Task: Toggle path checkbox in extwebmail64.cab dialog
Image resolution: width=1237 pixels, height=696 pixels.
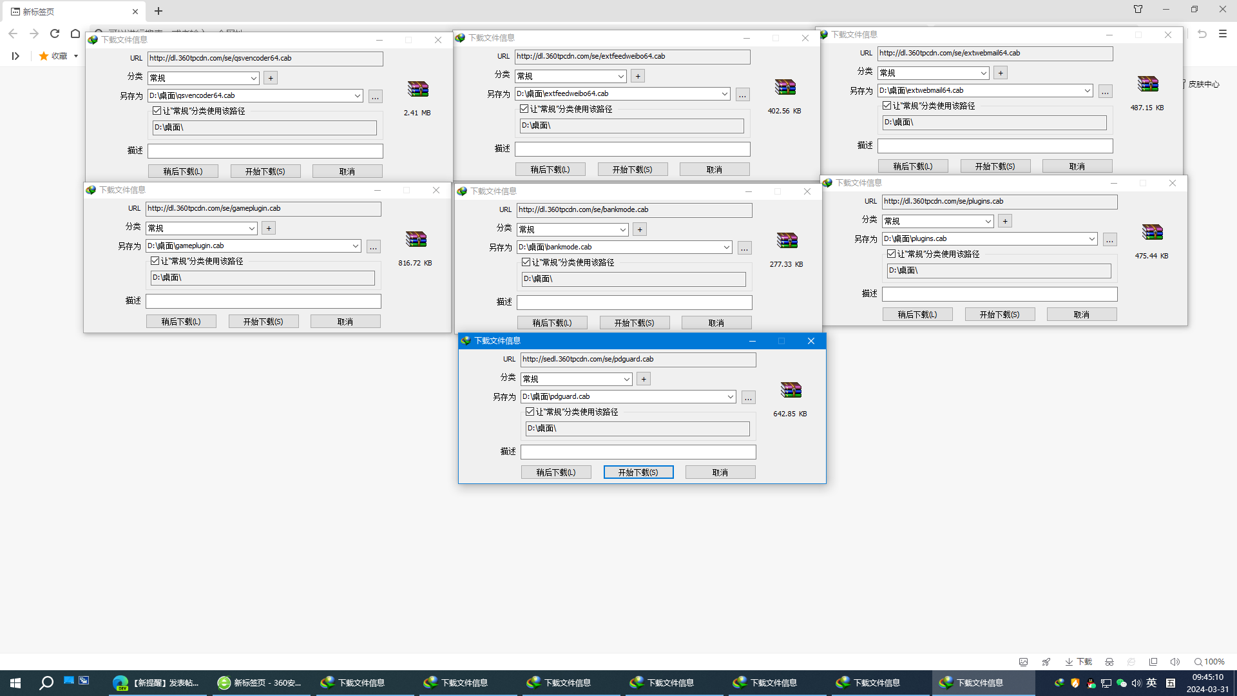Action: (887, 106)
